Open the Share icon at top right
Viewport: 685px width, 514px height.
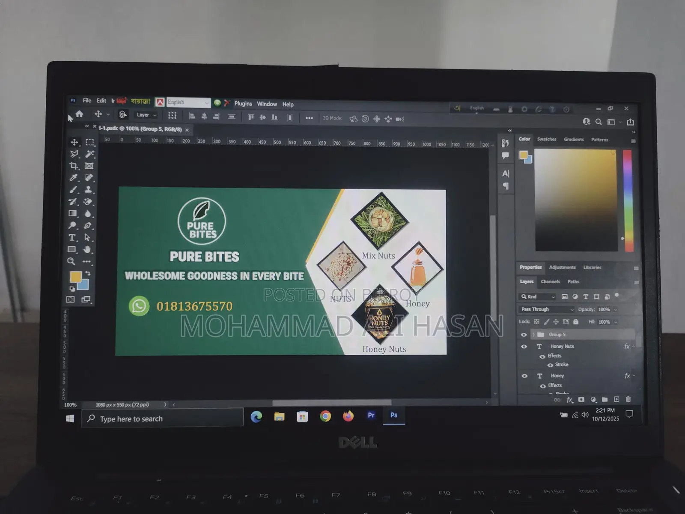[x=630, y=122]
